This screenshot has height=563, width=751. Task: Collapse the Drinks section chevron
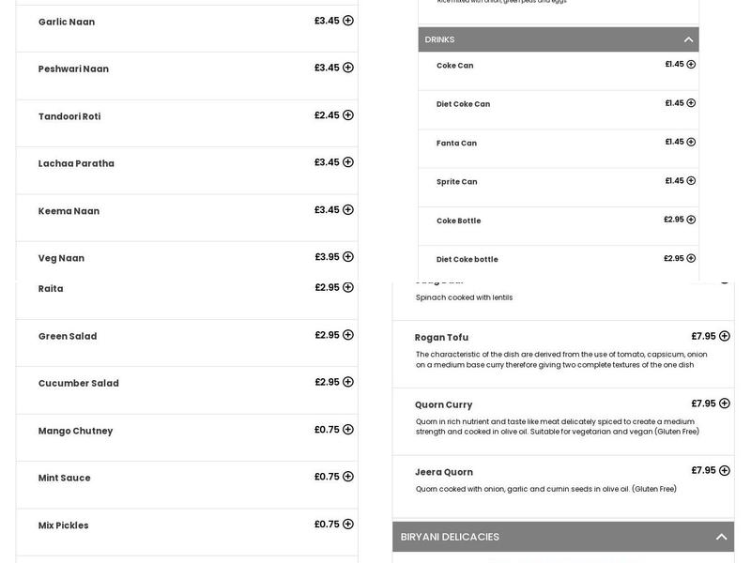tap(688, 39)
